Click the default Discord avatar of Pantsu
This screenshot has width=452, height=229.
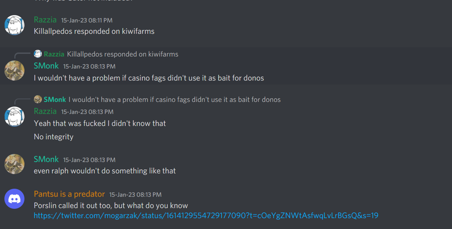pos(14,199)
